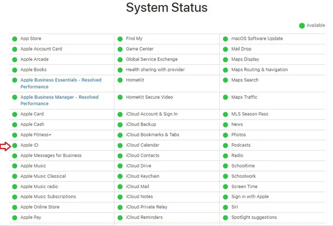Click the status dot beside iCloud Keychain
The image size is (333, 226).
(120, 177)
